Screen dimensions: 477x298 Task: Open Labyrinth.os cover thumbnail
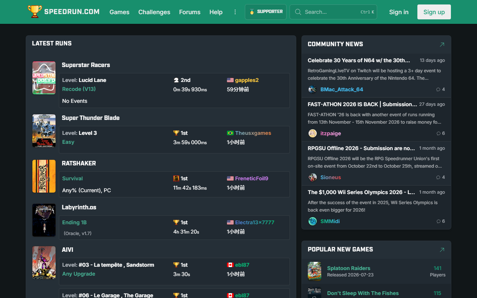(44, 220)
